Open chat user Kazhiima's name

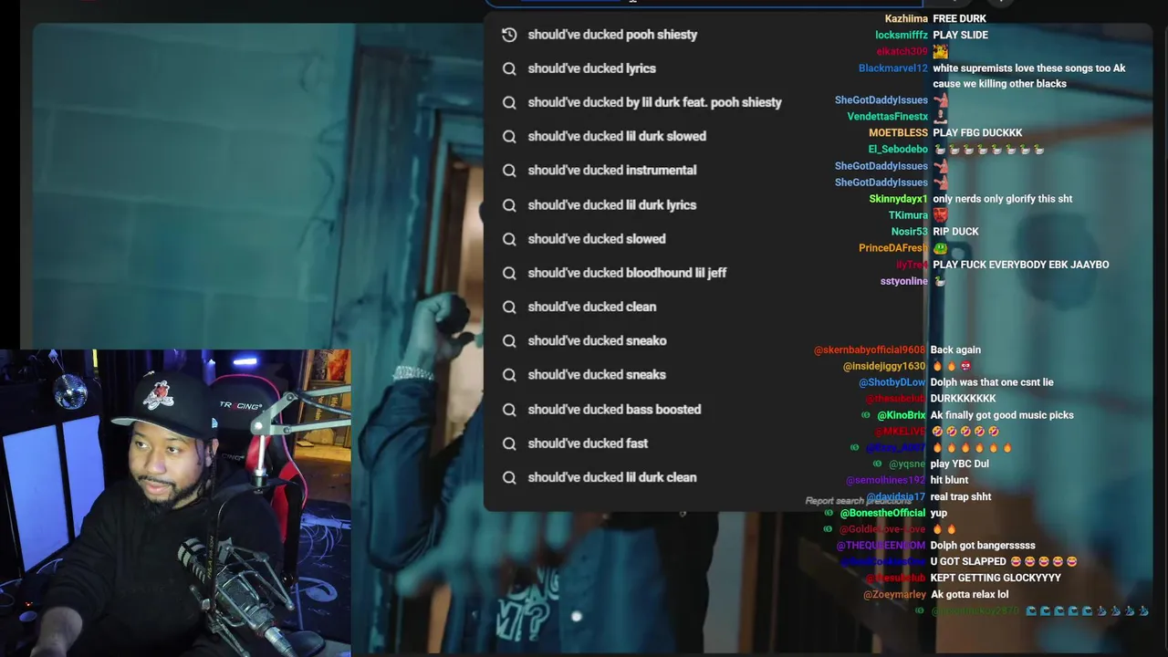click(x=906, y=18)
